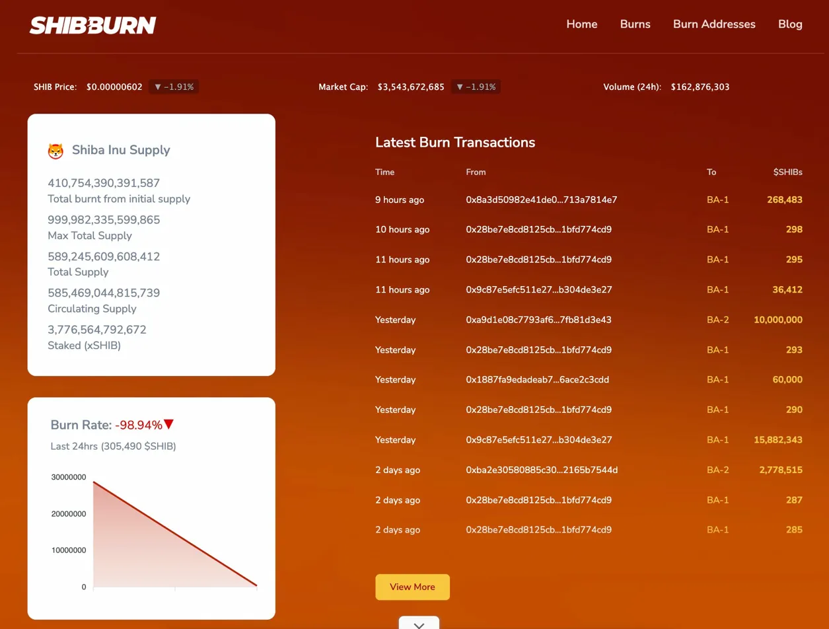Expand the page with bottom chevron
This screenshot has height=629, width=829.
tap(419, 624)
